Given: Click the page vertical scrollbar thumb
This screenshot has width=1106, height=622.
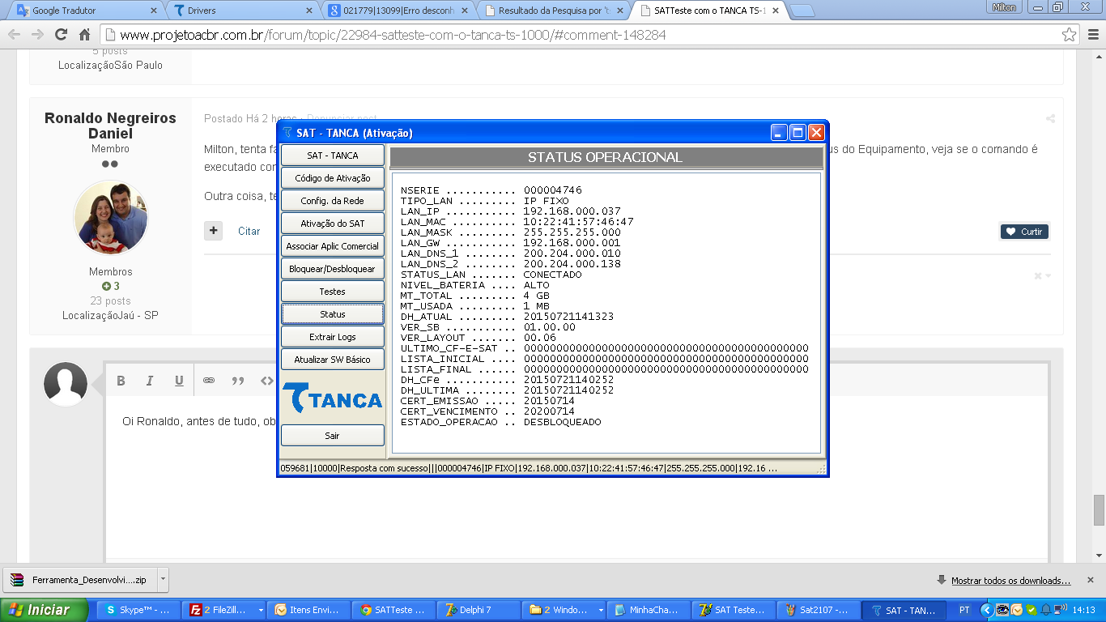Looking at the screenshot, I should coord(1099,510).
